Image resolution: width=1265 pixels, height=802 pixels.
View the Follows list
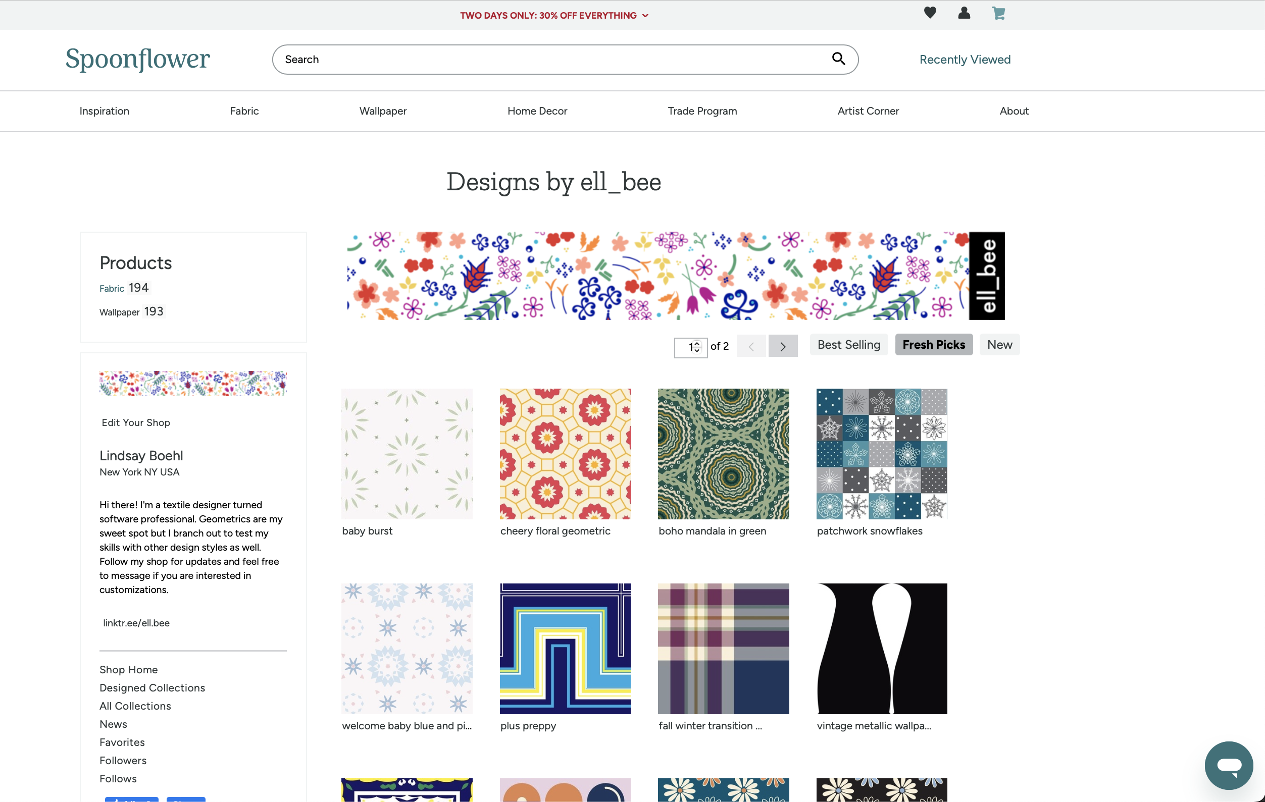click(118, 779)
